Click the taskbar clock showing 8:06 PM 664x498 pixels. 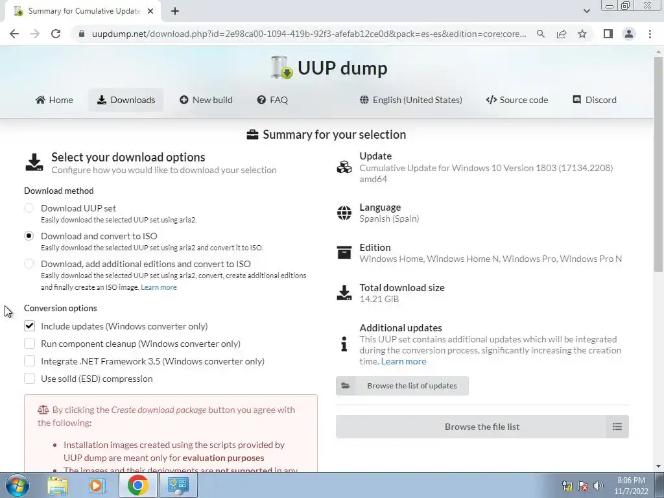point(630,486)
